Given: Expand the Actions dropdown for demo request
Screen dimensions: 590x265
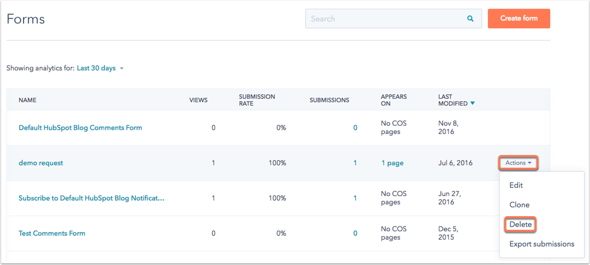Looking at the screenshot, I should [x=518, y=163].
